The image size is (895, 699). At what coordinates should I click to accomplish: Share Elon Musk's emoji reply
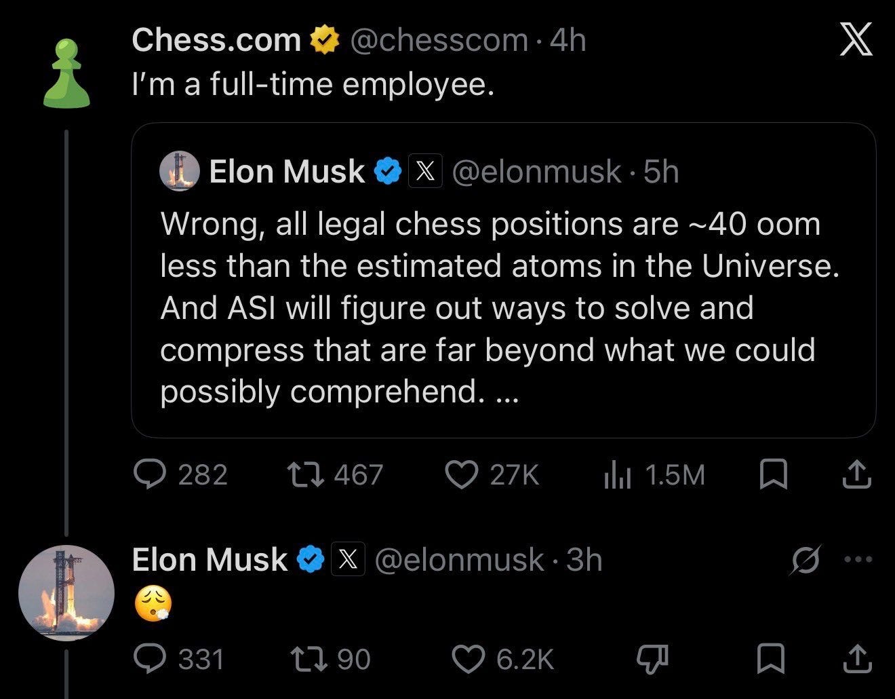pyautogui.click(x=856, y=658)
